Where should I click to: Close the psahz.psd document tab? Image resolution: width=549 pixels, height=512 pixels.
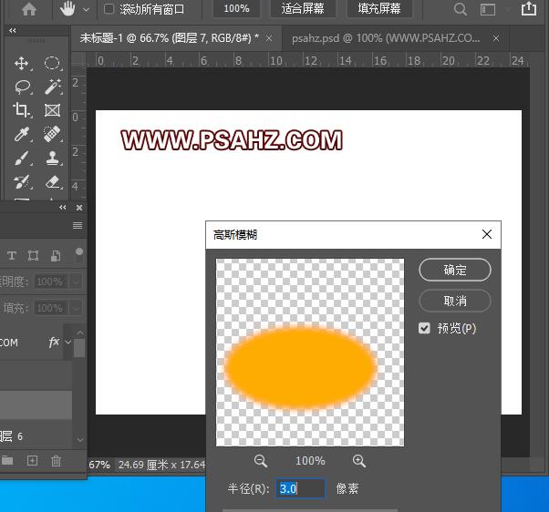pyautogui.click(x=496, y=38)
